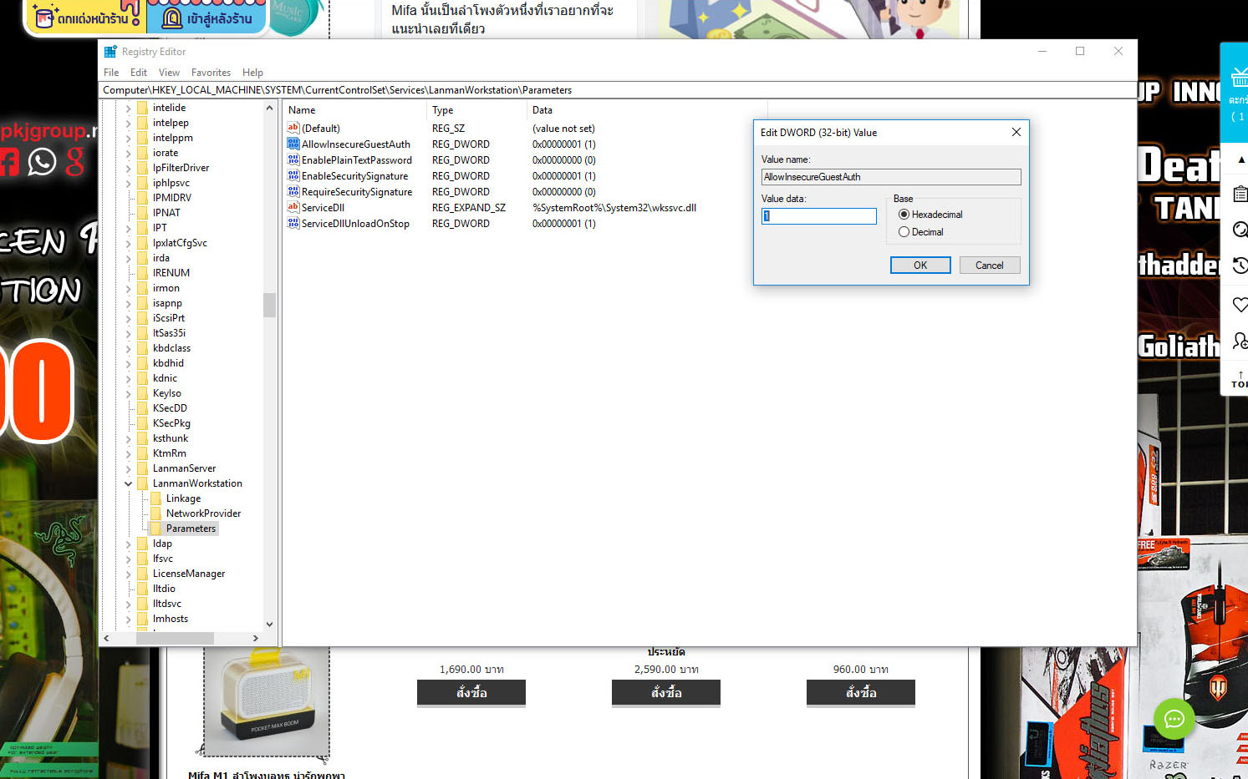The image size is (1248, 779).
Task: Open the View menu
Action: [170, 73]
